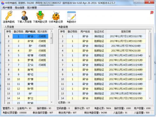Click the 考勤记录: 5604 status entry

click(103, 108)
